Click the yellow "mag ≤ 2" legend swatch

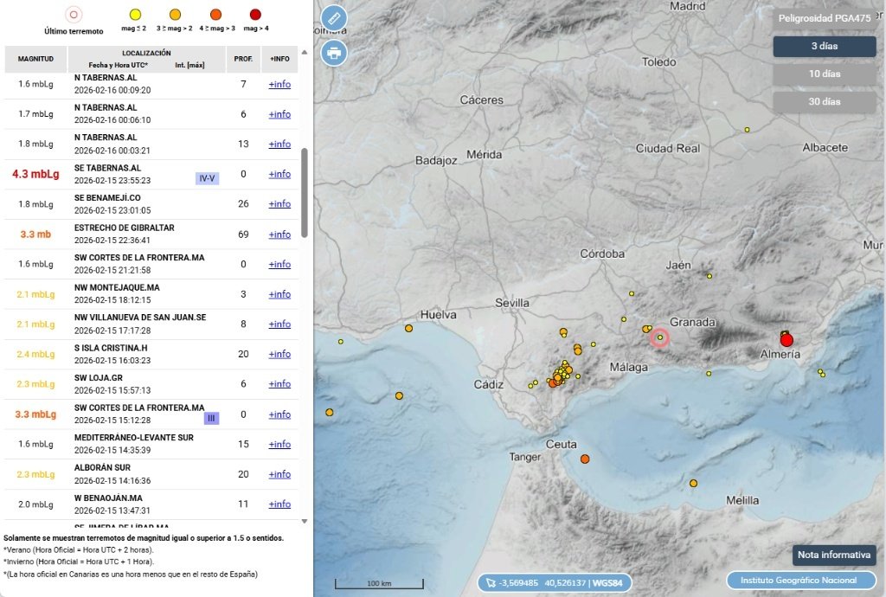tap(134, 15)
